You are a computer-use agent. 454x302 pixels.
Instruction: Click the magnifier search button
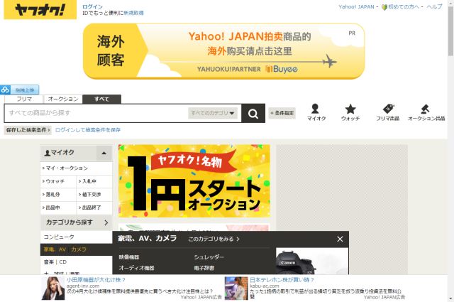[x=253, y=113]
